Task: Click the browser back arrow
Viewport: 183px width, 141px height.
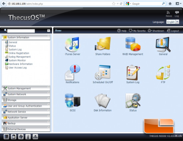Action: click(4, 4)
